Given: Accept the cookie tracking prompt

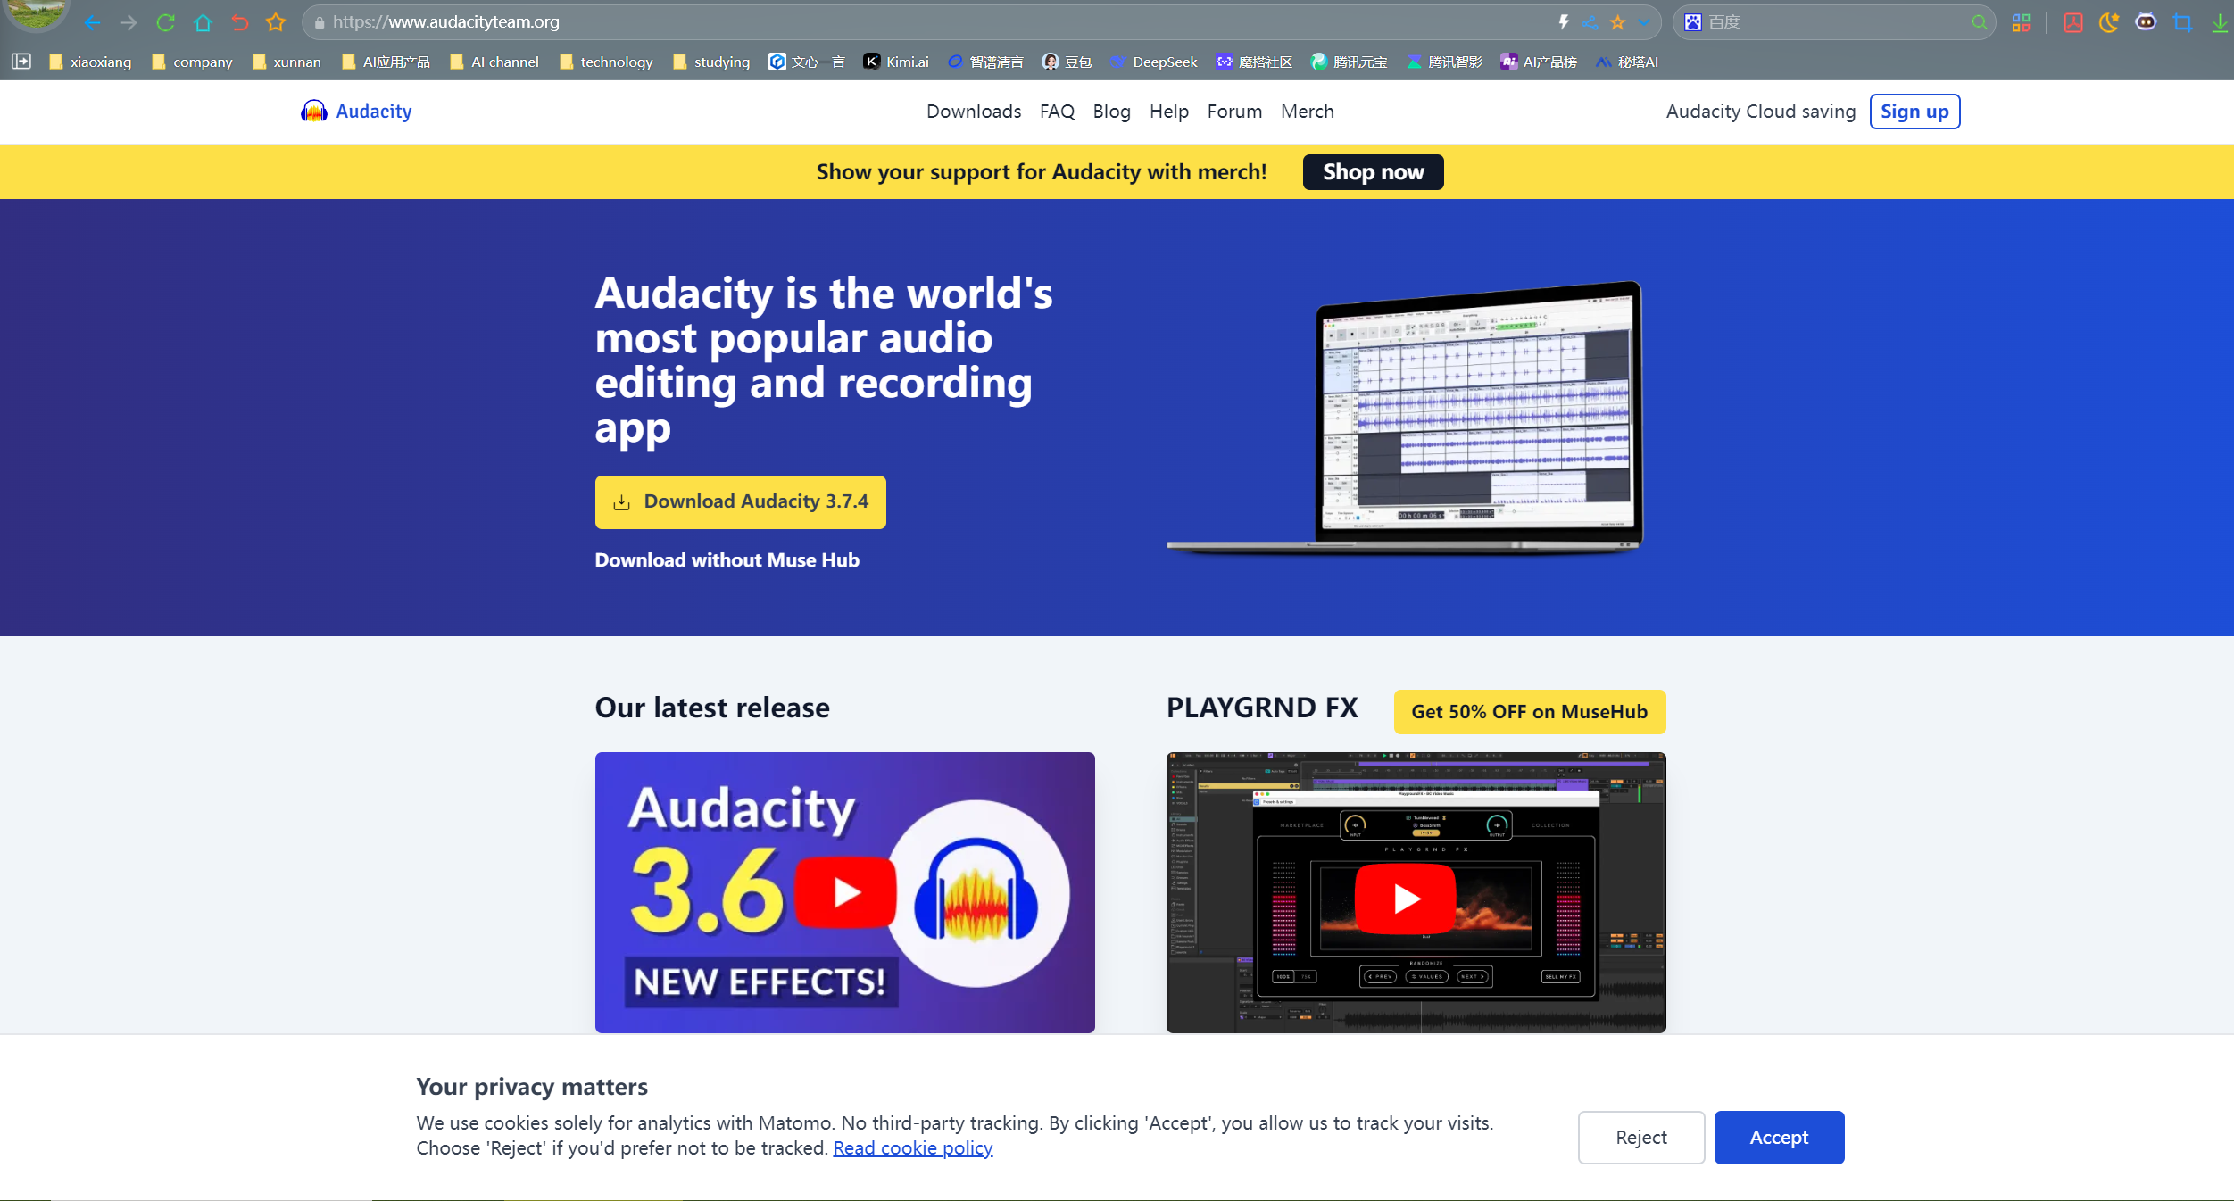Looking at the screenshot, I should 1778,1137.
